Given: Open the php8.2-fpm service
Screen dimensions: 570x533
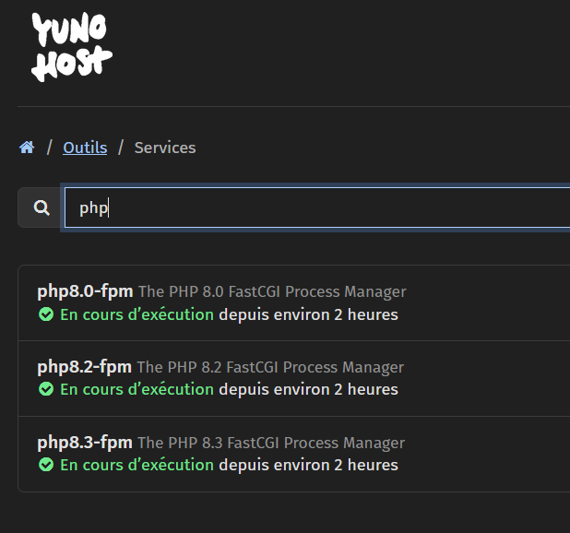Looking at the screenshot, I should [84, 367].
